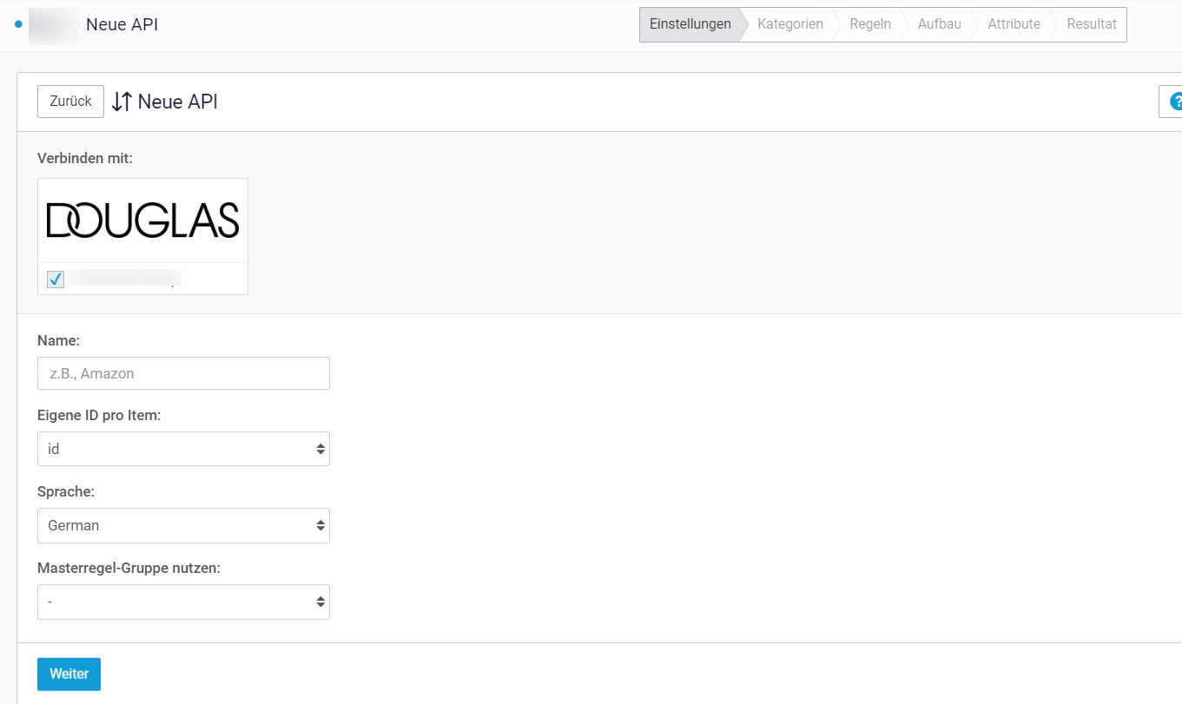Switch to the Einstellungen step tab
The height and width of the screenshot is (704, 1182).
pyautogui.click(x=690, y=24)
